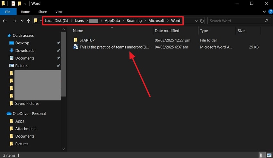Open Documents under Quick access

point(25,58)
